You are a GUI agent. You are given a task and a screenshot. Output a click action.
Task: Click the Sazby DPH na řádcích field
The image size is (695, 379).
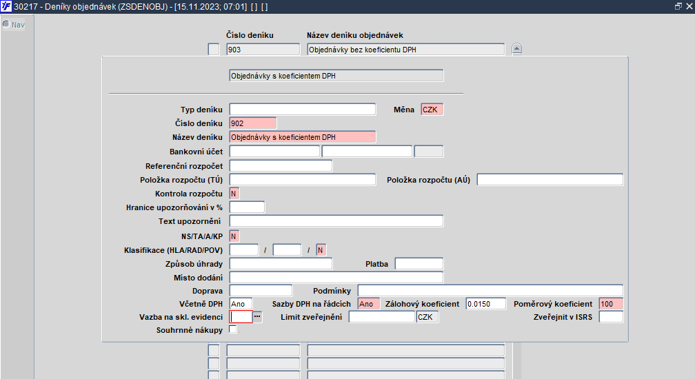coord(369,304)
